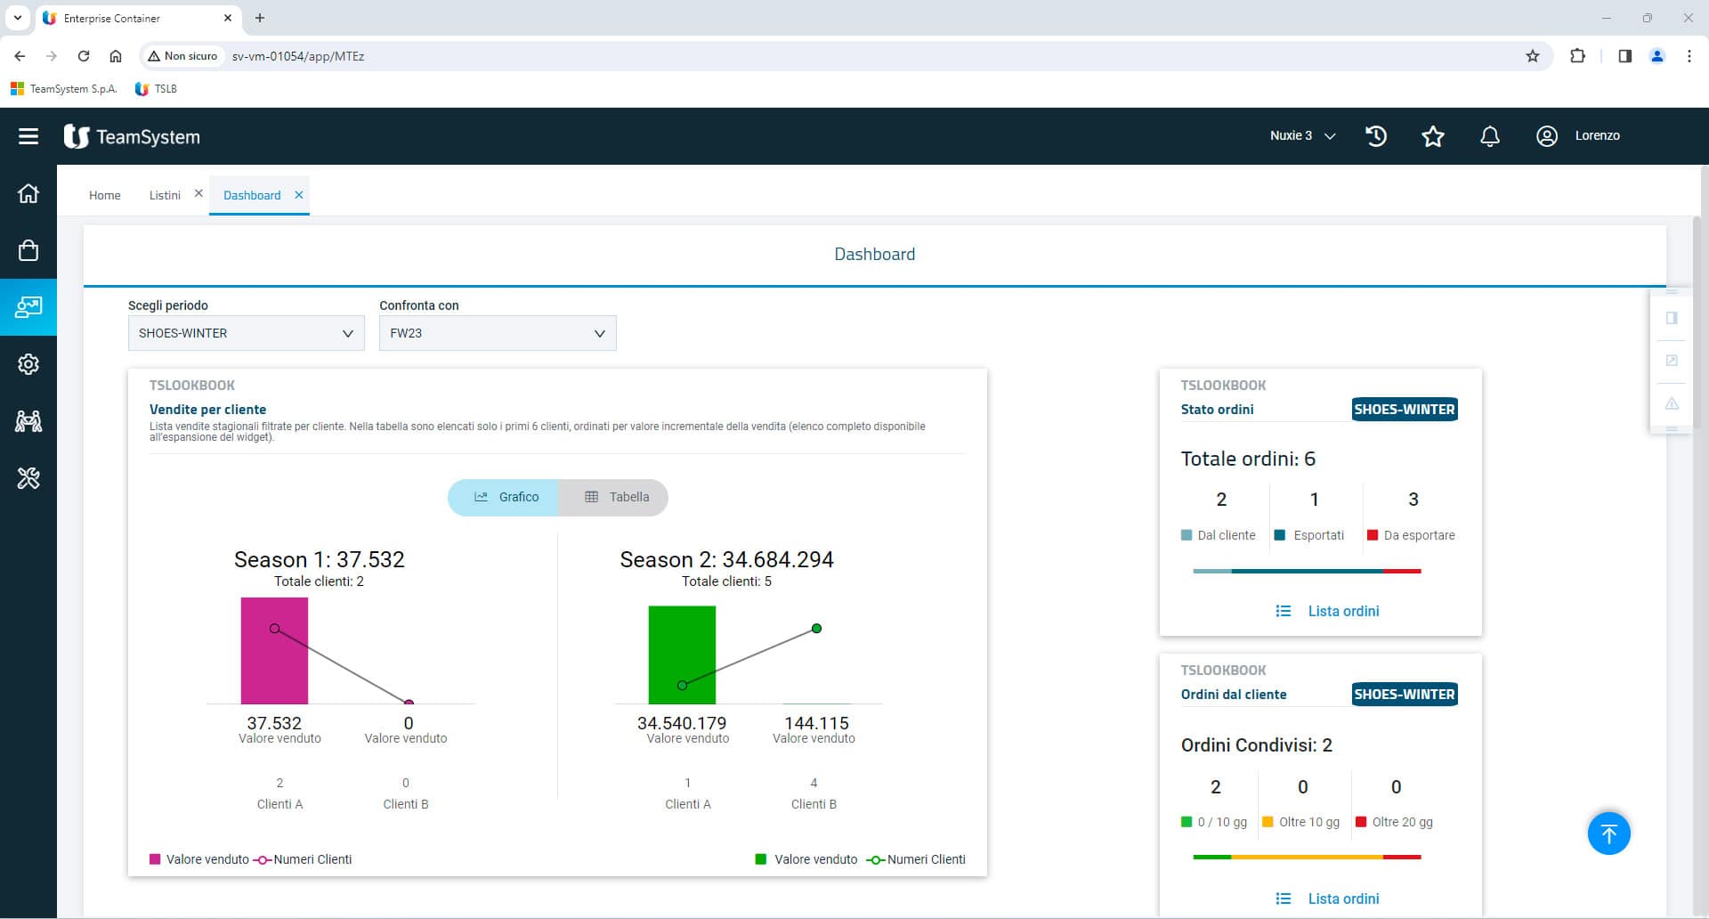This screenshot has height=919, width=1709.
Task: Switch the widget to Grafico view
Action: coord(504,497)
